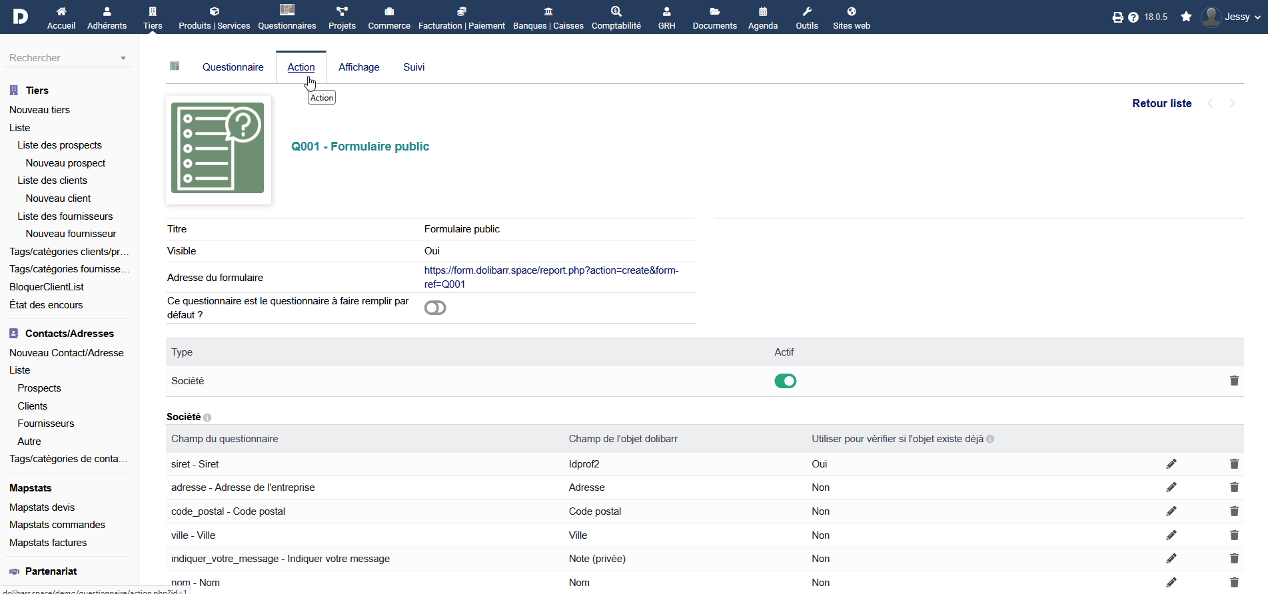Image resolution: width=1268 pixels, height=594 pixels.
Task: Toggle default questionnaire switch on
Action: (x=435, y=308)
